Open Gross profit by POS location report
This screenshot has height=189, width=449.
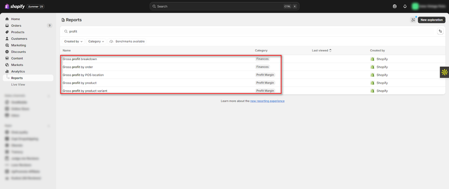click(83, 75)
